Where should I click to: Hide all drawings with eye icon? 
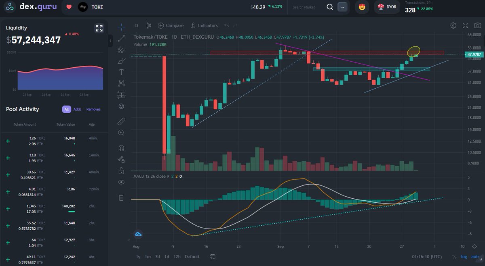point(121,182)
